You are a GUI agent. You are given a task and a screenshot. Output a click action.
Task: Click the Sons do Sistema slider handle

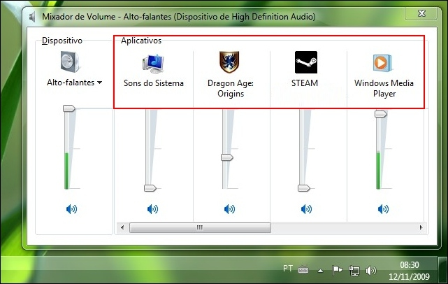tap(150, 188)
